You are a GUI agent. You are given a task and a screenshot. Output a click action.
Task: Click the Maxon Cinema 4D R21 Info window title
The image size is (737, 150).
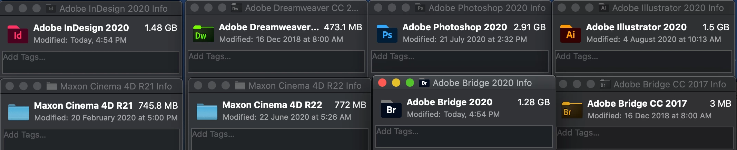pos(116,86)
